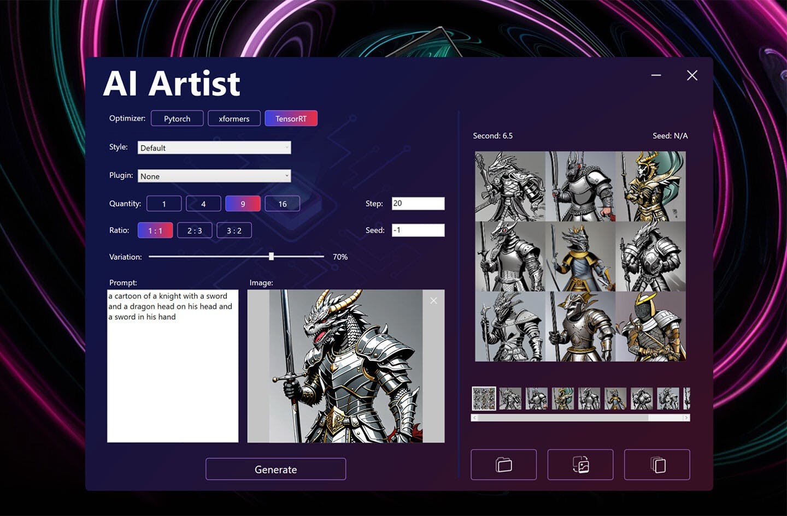Switch optimizer to Pytorch
The image size is (787, 516).
(x=177, y=118)
